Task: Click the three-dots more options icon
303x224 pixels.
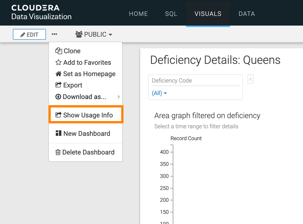Action: (55, 34)
